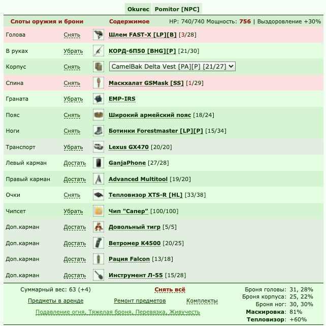This screenshot has height=326, width=326.
Task: Open the Широкий армейский пояс link
Action: point(150,115)
